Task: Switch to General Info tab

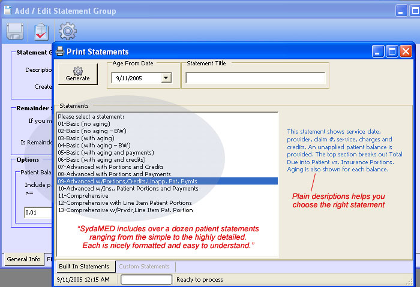Action: (x=23, y=259)
